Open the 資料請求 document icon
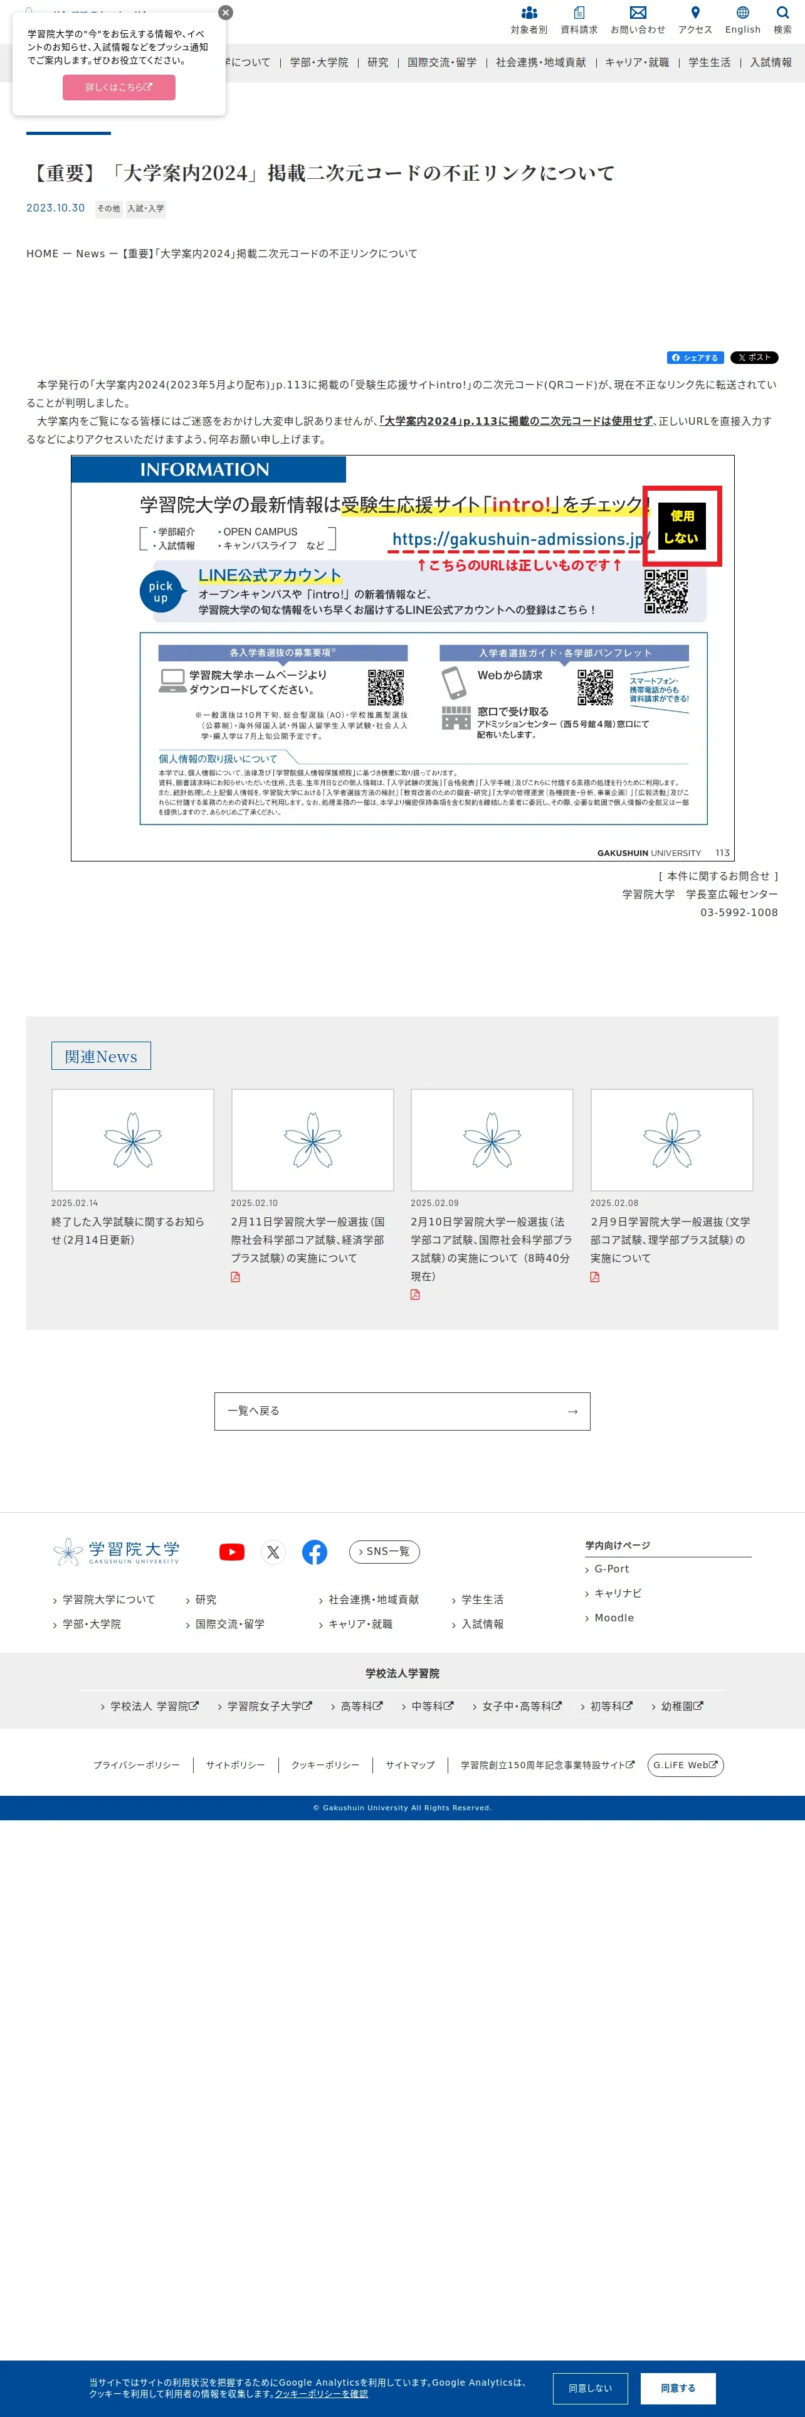The width and height of the screenshot is (805, 2417). [x=579, y=19]
